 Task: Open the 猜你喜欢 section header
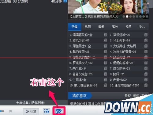[80, 96]
